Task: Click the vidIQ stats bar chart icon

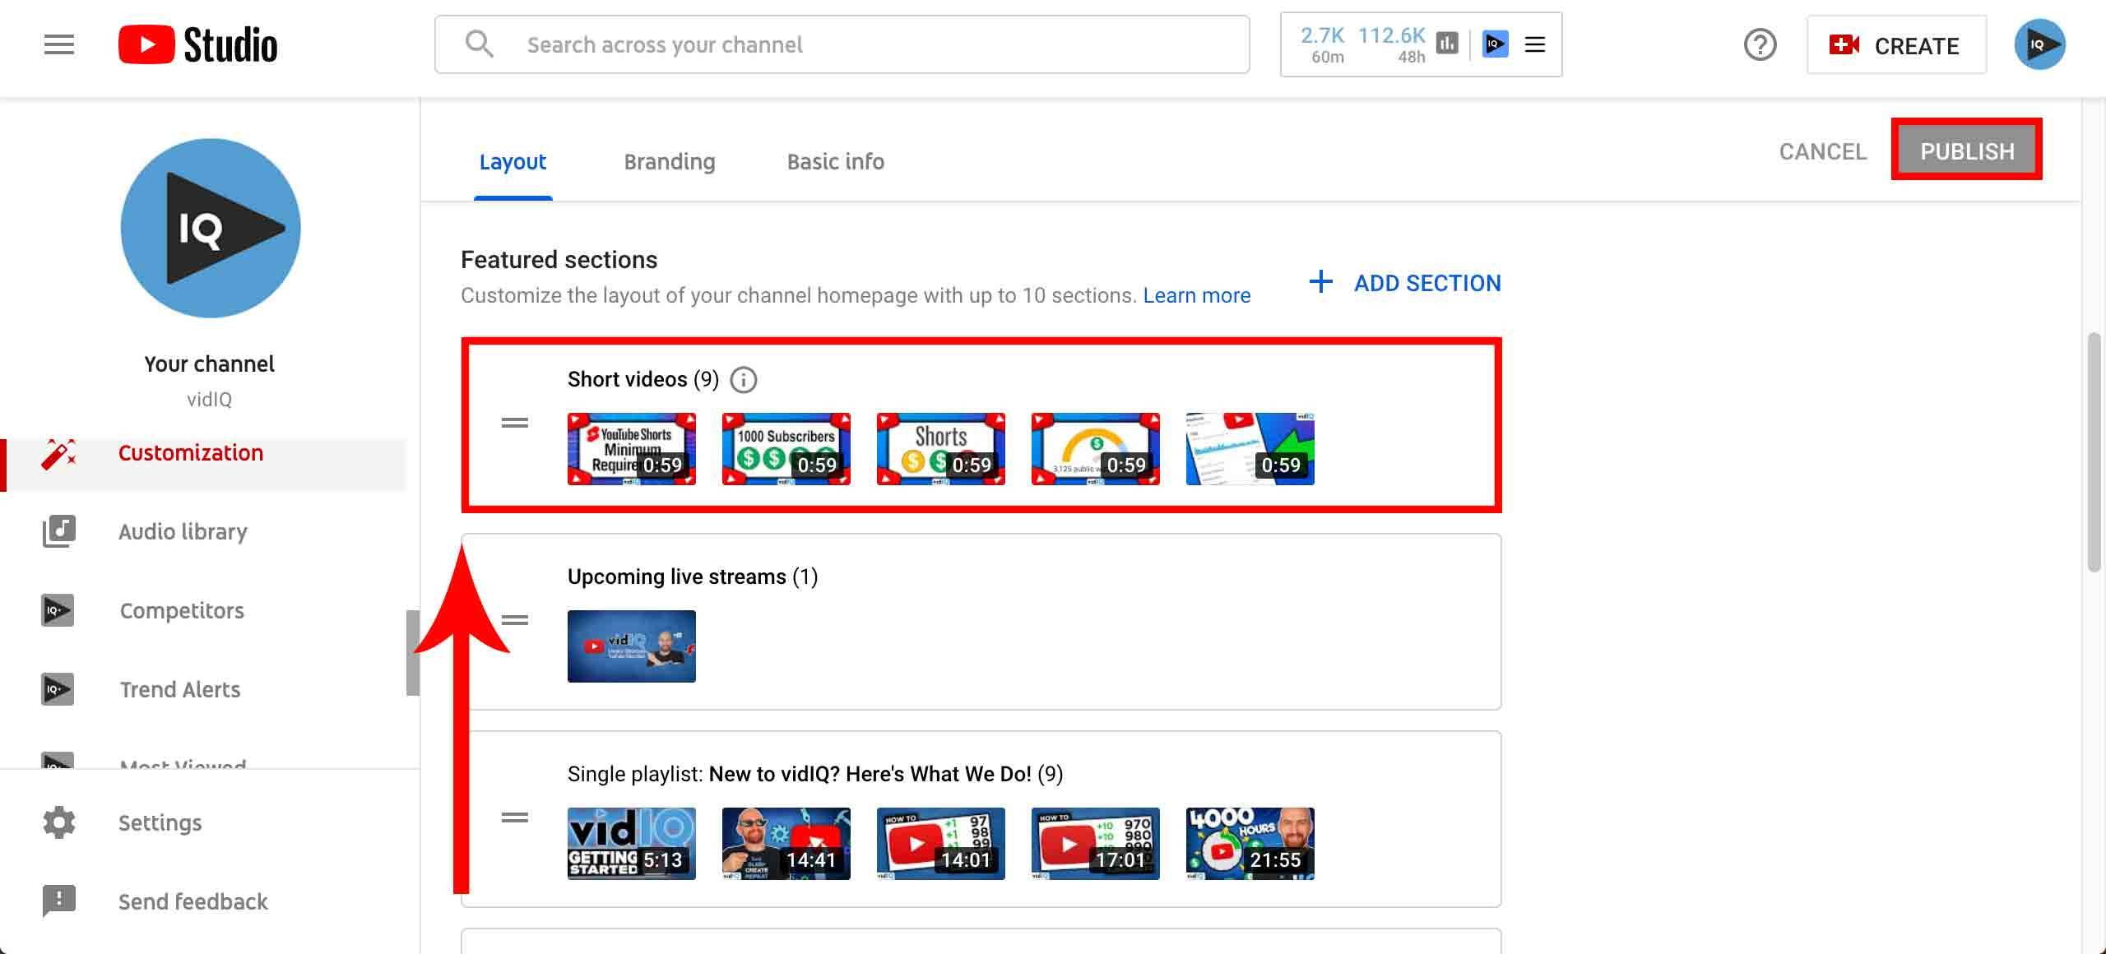Action: click(x=1447, y=44)
